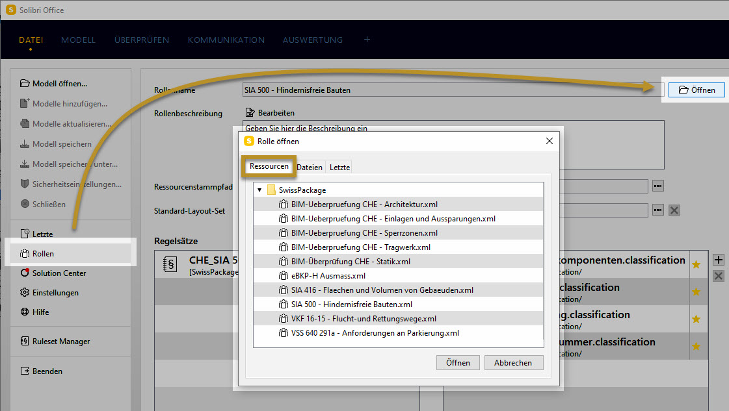
Task: Click the Rollenname input field
Action: [x=453, y=90]
